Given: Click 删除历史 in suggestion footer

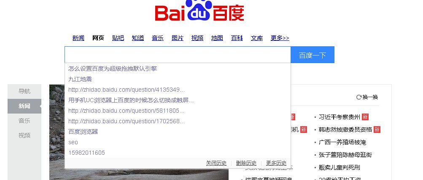Looking at the screenshot, I should pyautogui.click(x=246, y=163).
